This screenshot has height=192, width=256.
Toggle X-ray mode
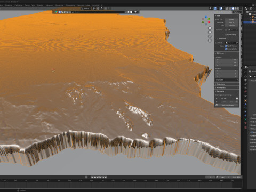[x=227, y=9]
